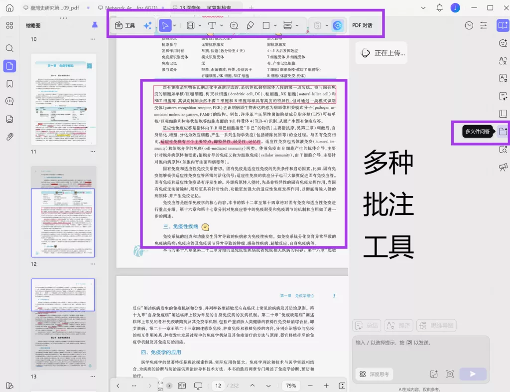Toggle 深度思考 deep thinking mode
Image resolution: width=510 pixels, height=392 pixels.
(x=375, y=374)
